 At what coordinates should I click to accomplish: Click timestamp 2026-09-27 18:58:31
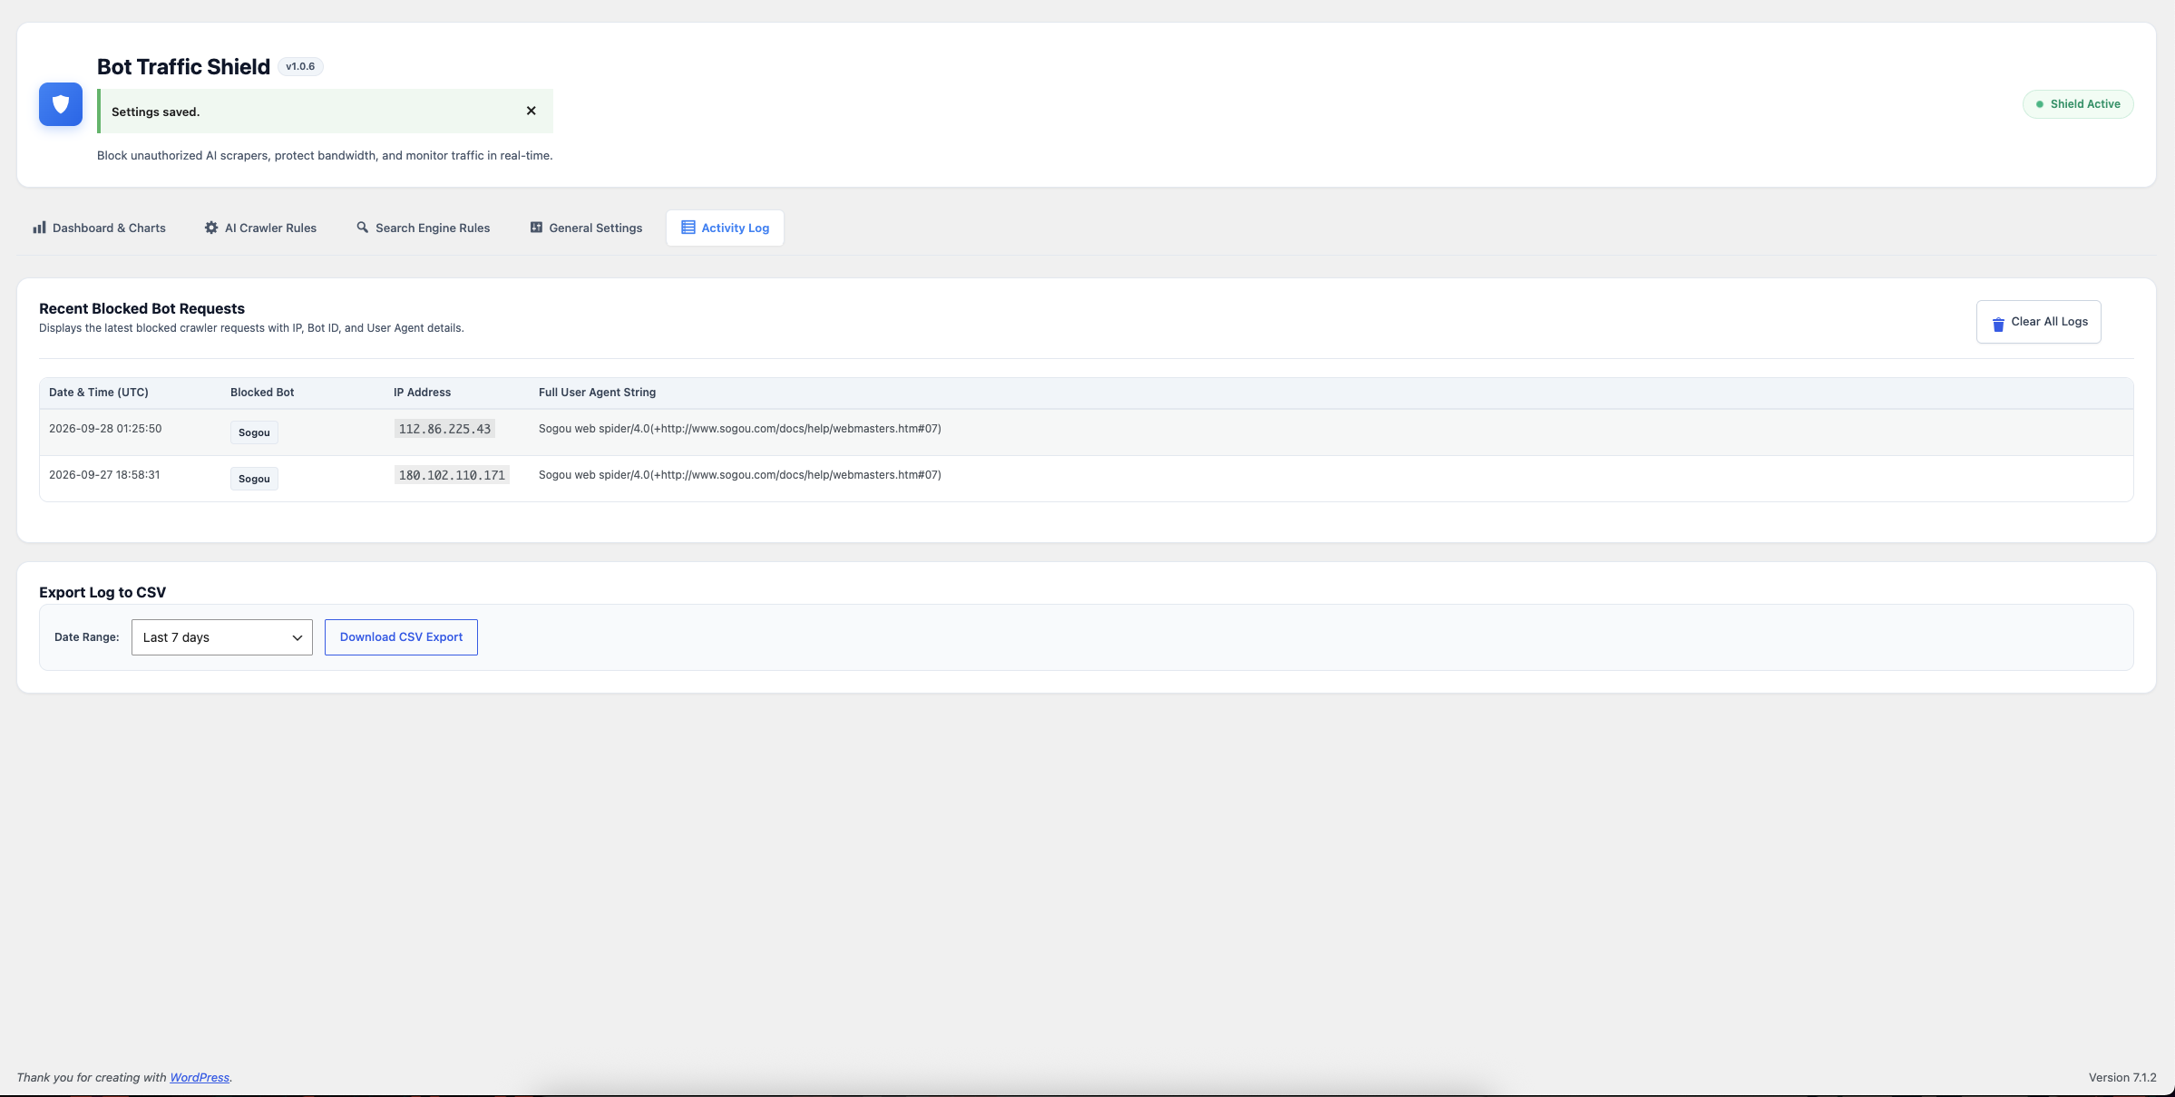104,475
